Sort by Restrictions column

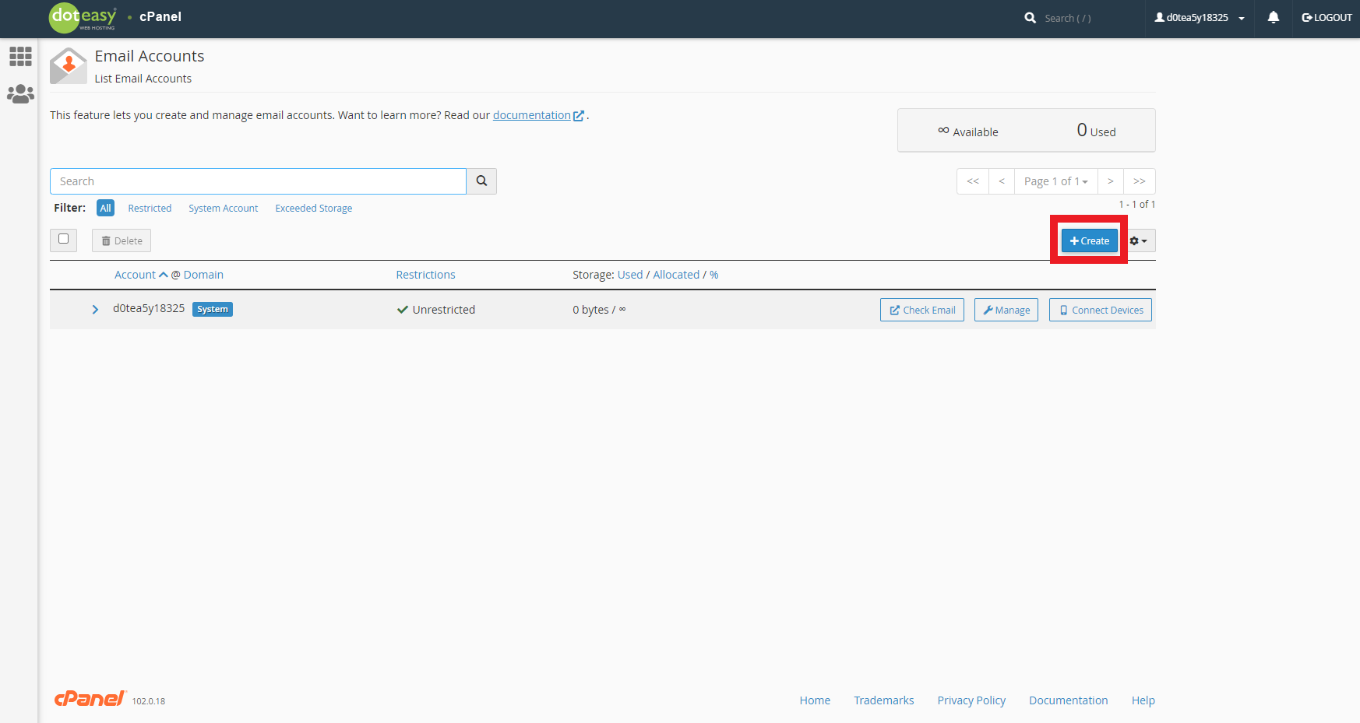425,275
